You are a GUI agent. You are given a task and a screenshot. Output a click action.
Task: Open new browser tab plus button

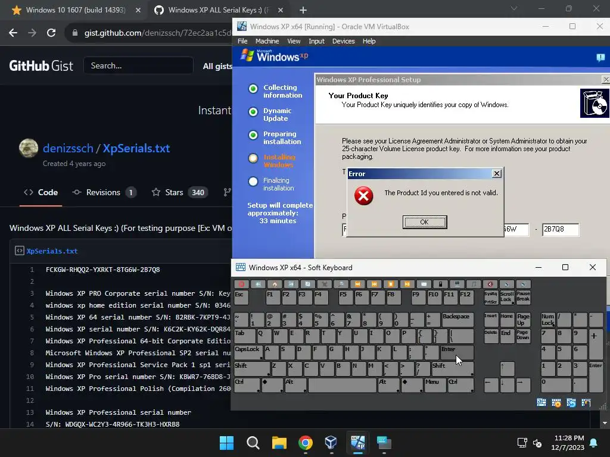pyautogui.click(x=303, y=10)
